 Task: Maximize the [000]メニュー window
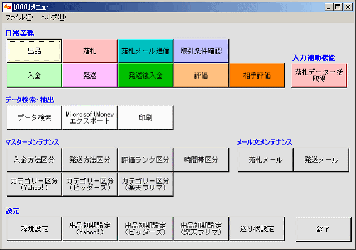click(338, 7)
